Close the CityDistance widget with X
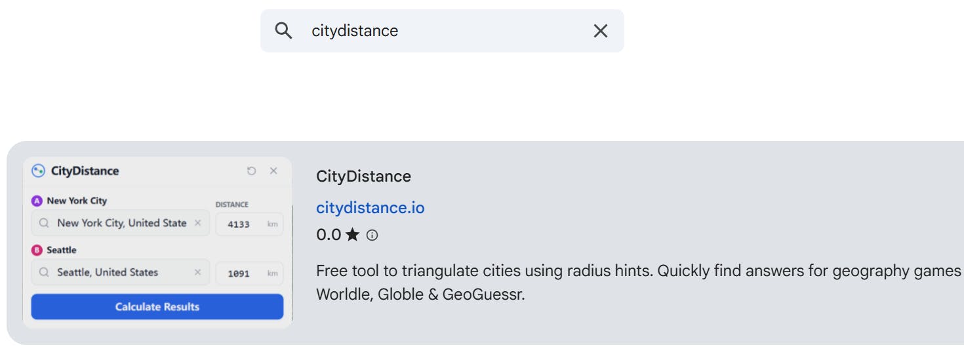The height and width of the screenshot is (362, 964). [273, 171]
